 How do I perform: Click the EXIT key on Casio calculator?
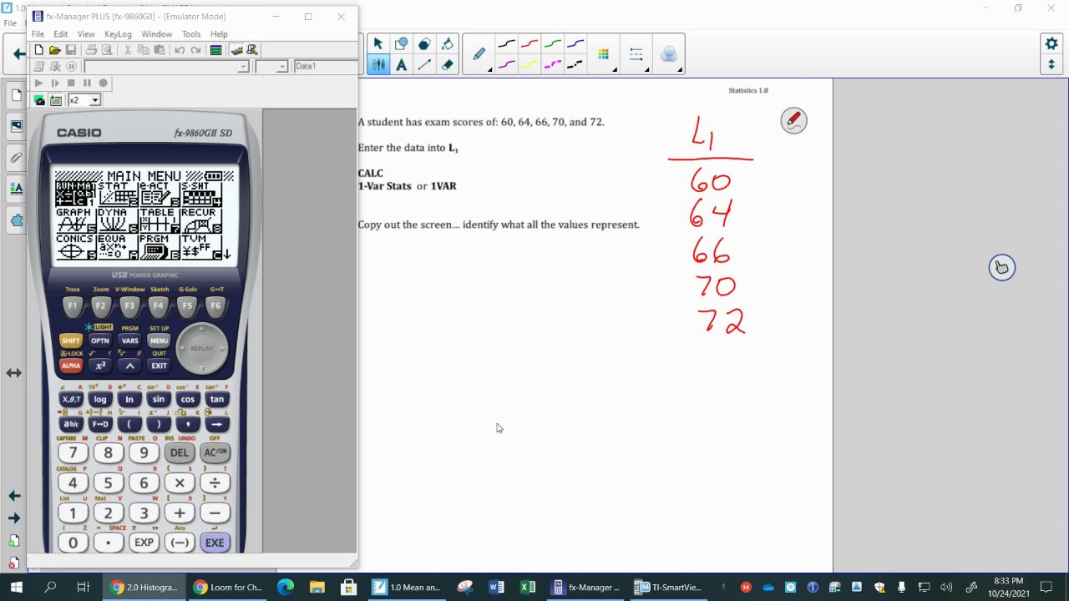pyautogui.click(x=159, y=366)
